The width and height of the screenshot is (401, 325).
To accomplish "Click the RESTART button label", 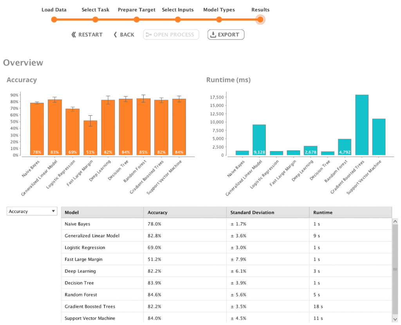I will click(x=90, y=34).
